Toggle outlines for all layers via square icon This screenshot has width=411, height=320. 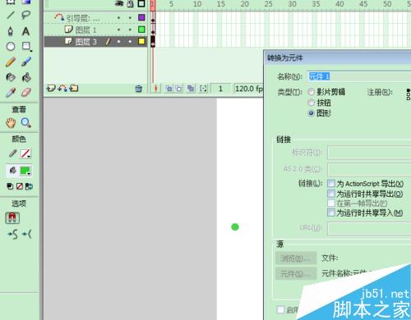pos(141,3)
